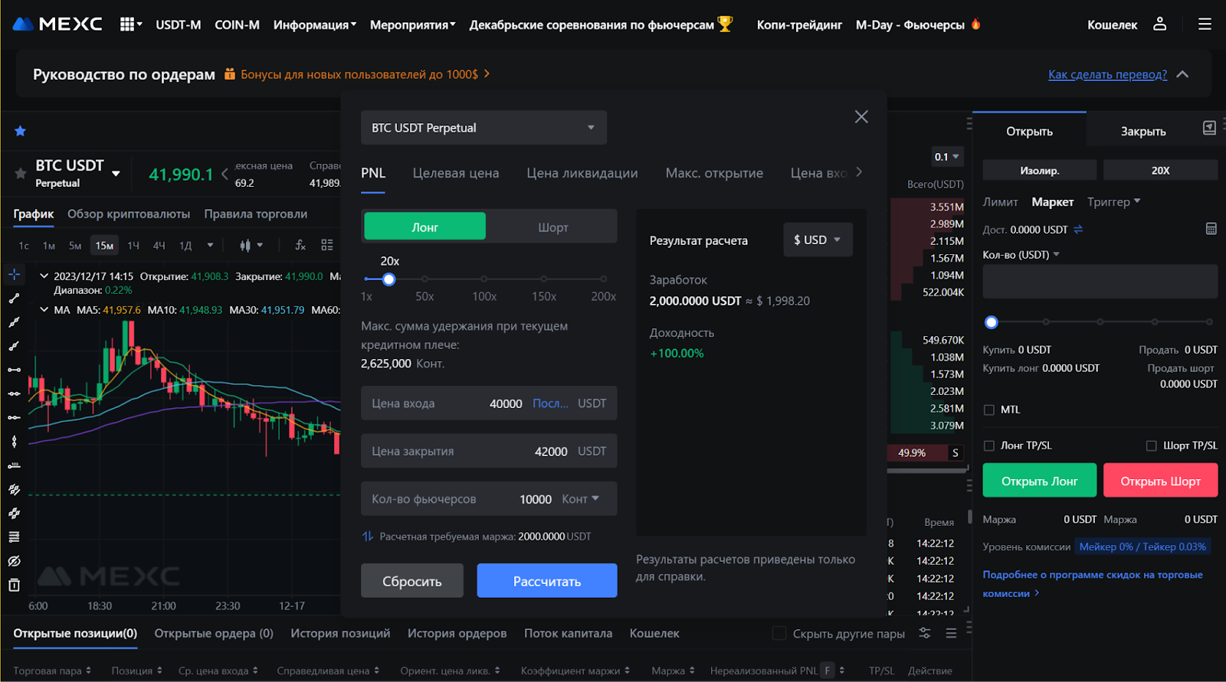The height and width of the screenshot is (682, 1226).
Task: Toggle hide drawings eye icon on chart
Action: [14, 561]
